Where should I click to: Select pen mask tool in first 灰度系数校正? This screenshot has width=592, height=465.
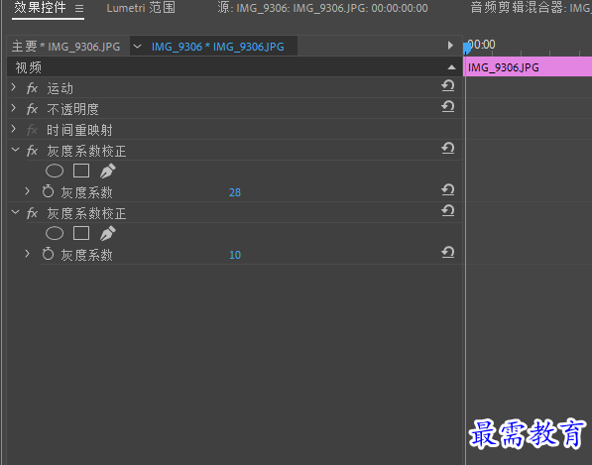(x=108, y=171)
